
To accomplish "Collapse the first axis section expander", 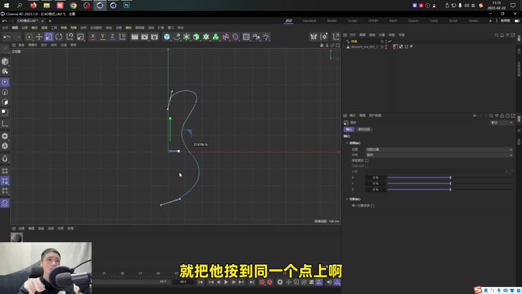I will [347, 143].
